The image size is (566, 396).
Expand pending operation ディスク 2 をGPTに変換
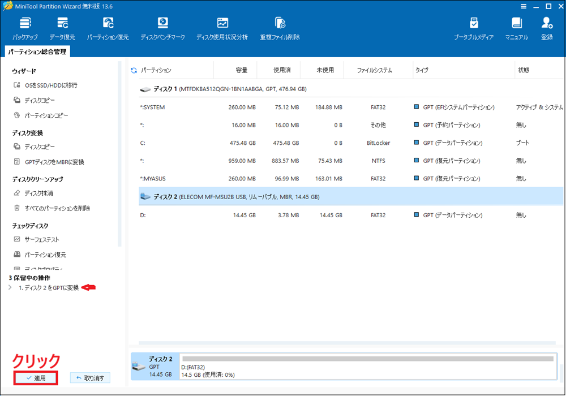click(x=10, y=287)
